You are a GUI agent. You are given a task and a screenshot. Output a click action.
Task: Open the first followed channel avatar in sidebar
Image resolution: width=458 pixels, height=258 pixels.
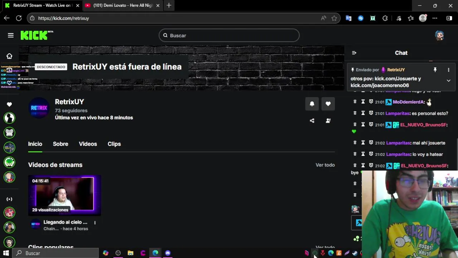click(x=9, y=118)
